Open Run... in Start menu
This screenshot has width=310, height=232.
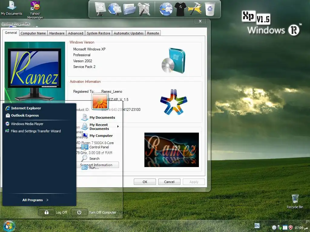tap(90, 168)
